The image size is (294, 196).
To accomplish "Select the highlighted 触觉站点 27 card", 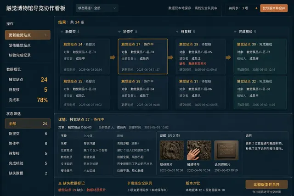I will [x=143, y=56].
